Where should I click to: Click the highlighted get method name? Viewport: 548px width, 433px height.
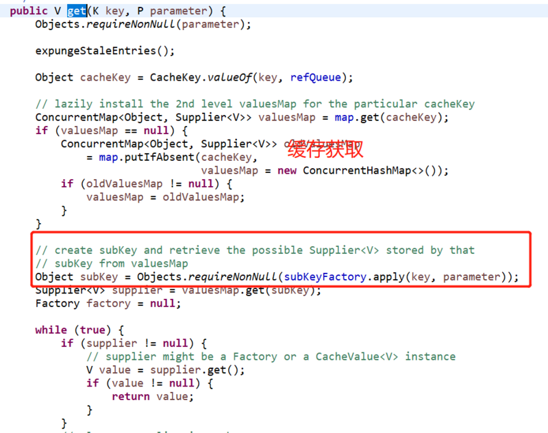77,11
